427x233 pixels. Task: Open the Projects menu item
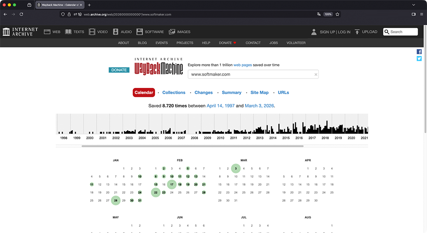[185, 43]
